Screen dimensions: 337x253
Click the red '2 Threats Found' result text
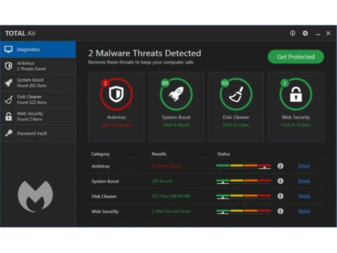click(166, 166)
